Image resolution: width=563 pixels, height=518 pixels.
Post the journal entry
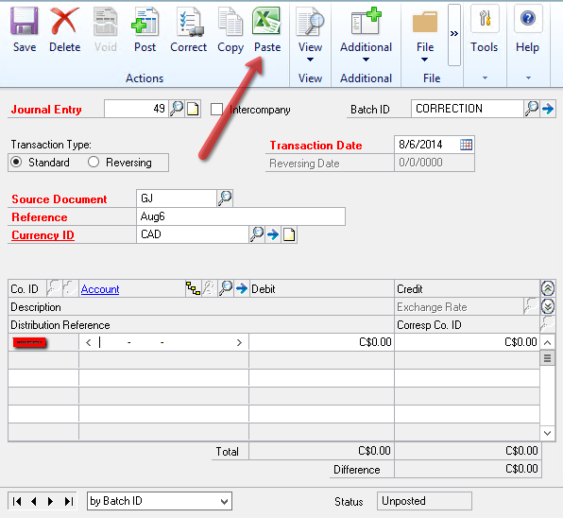[x=145, y=22]
